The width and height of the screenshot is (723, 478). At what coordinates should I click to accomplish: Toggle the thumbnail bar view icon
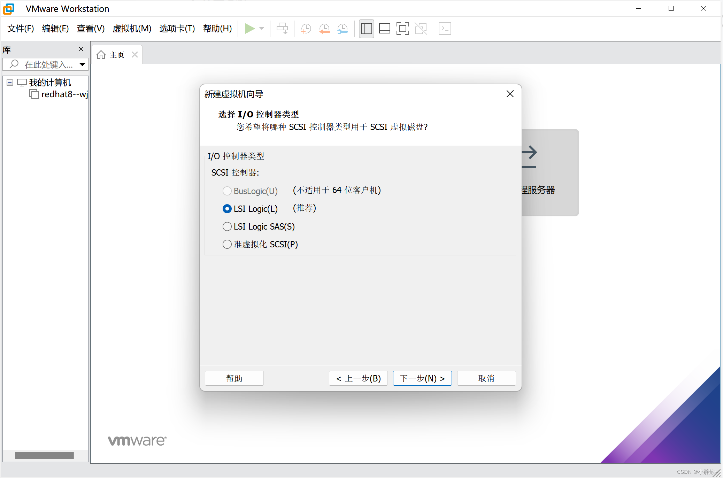pyautogui.click(x=385, y=29)
